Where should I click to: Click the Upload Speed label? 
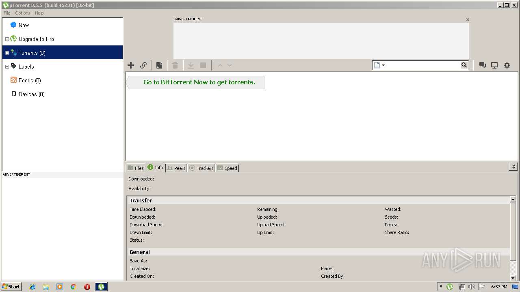(x=271, y=225)
